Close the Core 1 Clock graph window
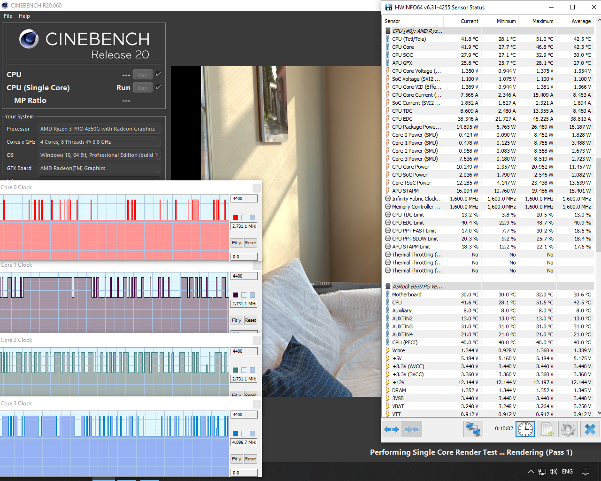This screenshot has width=601, height=481. tap(257, 265)
